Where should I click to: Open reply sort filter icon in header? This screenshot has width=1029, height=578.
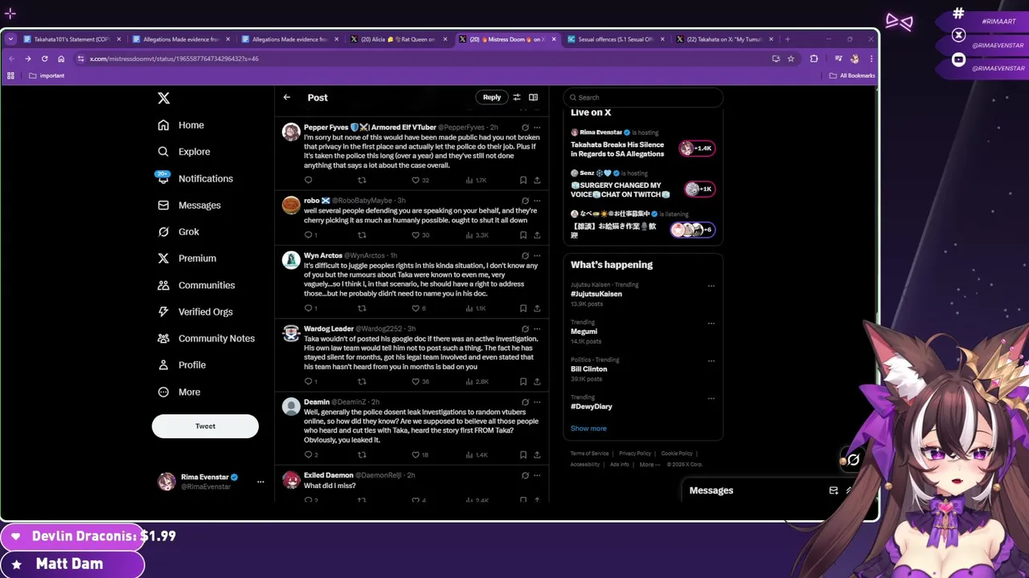(517, 97)
